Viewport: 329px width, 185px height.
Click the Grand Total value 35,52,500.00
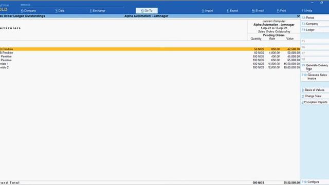click(x=291, y=183)
